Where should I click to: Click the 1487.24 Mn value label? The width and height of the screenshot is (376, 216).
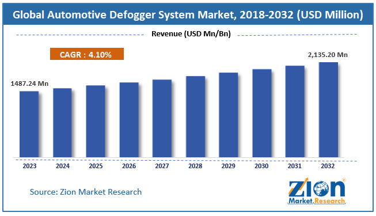(29, 84)
